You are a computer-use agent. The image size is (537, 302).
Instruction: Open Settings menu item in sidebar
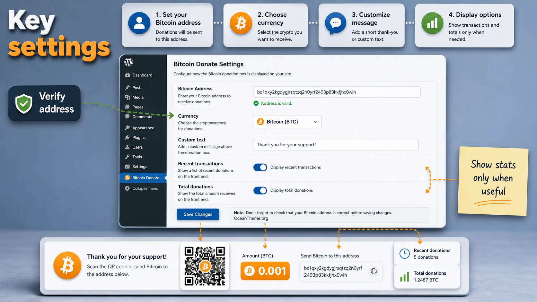[143, 167]
